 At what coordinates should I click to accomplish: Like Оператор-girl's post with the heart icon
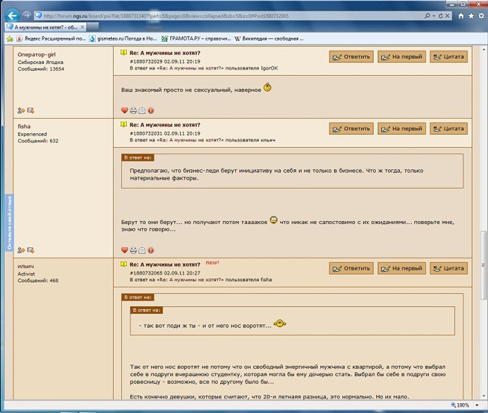124,111
